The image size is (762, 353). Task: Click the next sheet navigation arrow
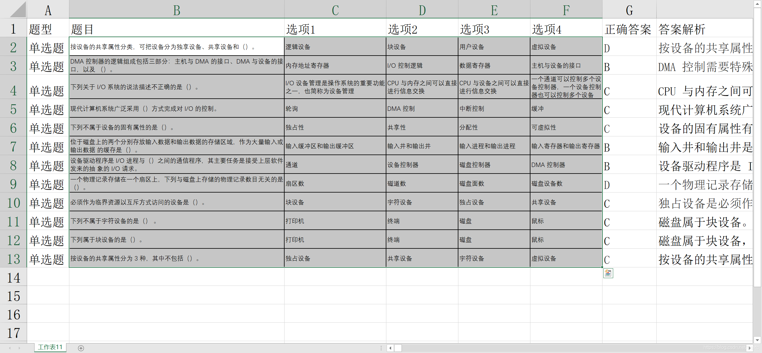(x=19, y=348)
